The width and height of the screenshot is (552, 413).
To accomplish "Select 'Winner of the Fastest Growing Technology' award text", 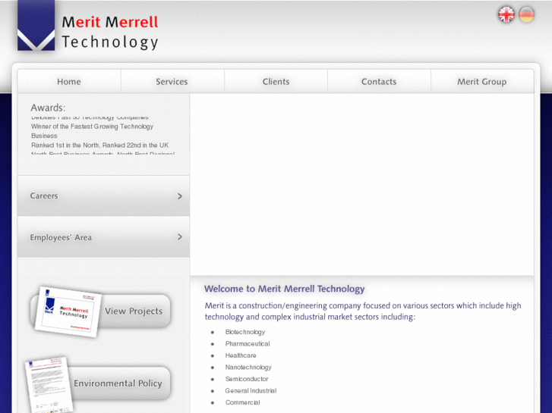I will pyautogui.click(x=92, y=127).
